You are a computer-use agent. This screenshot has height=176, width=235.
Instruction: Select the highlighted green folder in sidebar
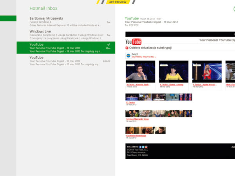[8, 18]
